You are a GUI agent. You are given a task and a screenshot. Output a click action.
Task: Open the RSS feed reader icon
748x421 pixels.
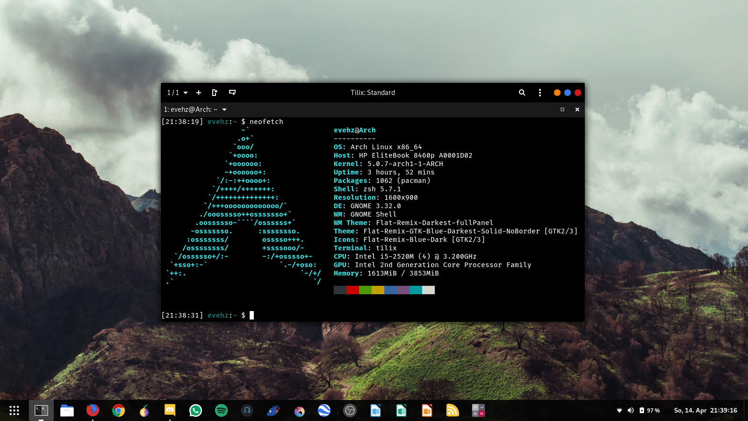click(x=453, y=411)
